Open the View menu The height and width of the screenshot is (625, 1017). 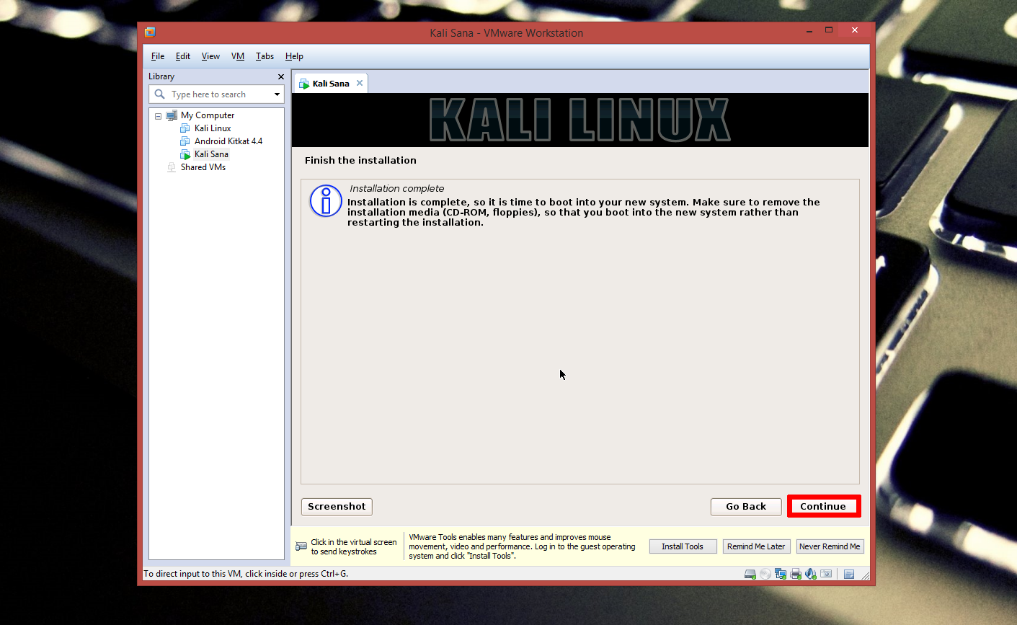(210, 56)
